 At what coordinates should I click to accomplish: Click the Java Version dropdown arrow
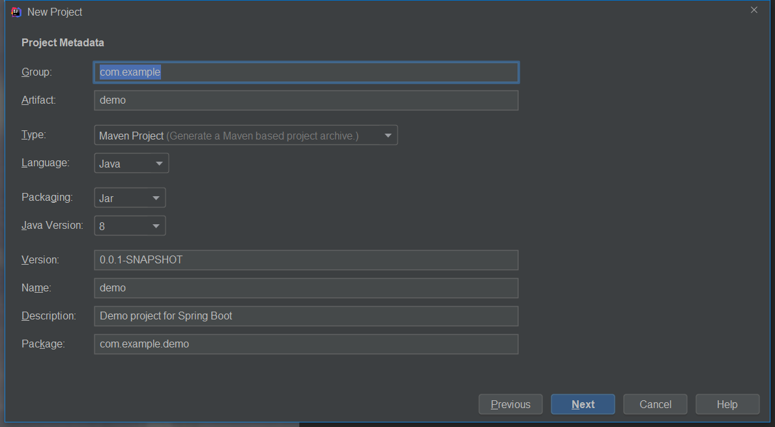coord(156,226)
